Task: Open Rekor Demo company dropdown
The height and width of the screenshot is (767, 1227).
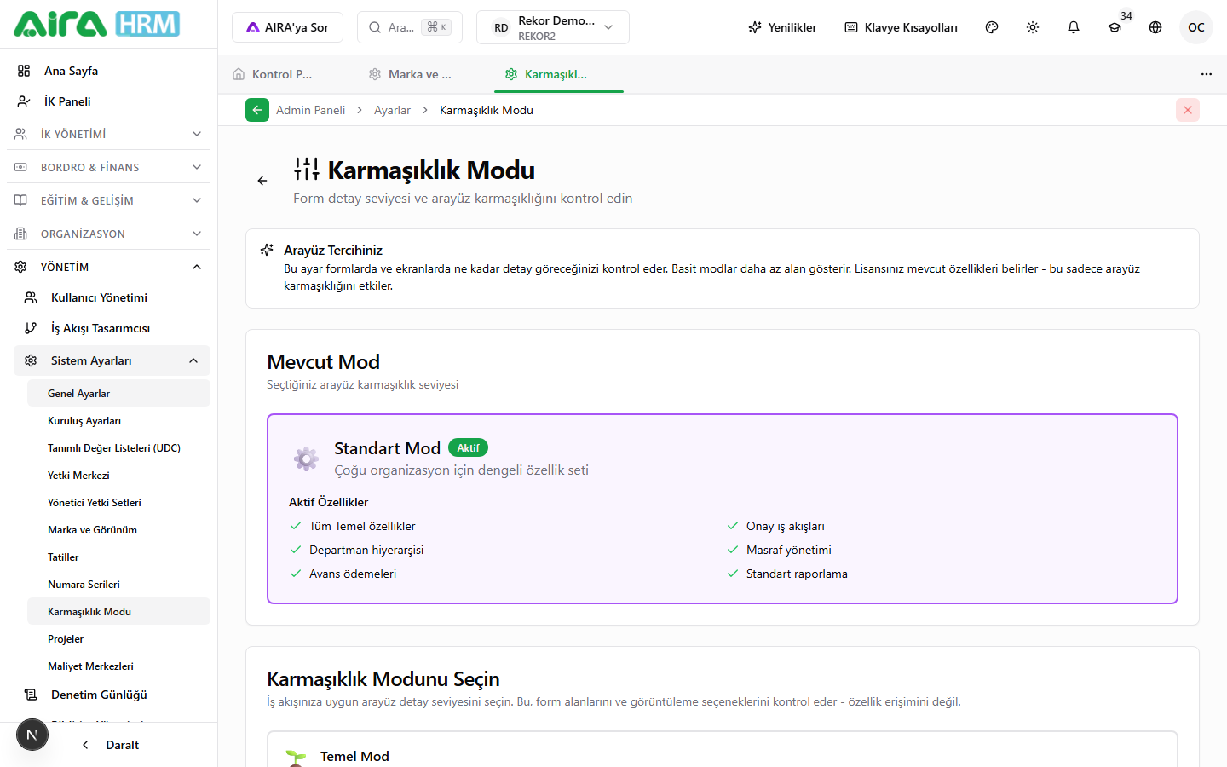Action: (x=553, y=27)
